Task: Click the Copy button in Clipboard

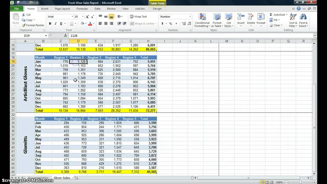Action: pyautogui.click(x=28, y=20)
